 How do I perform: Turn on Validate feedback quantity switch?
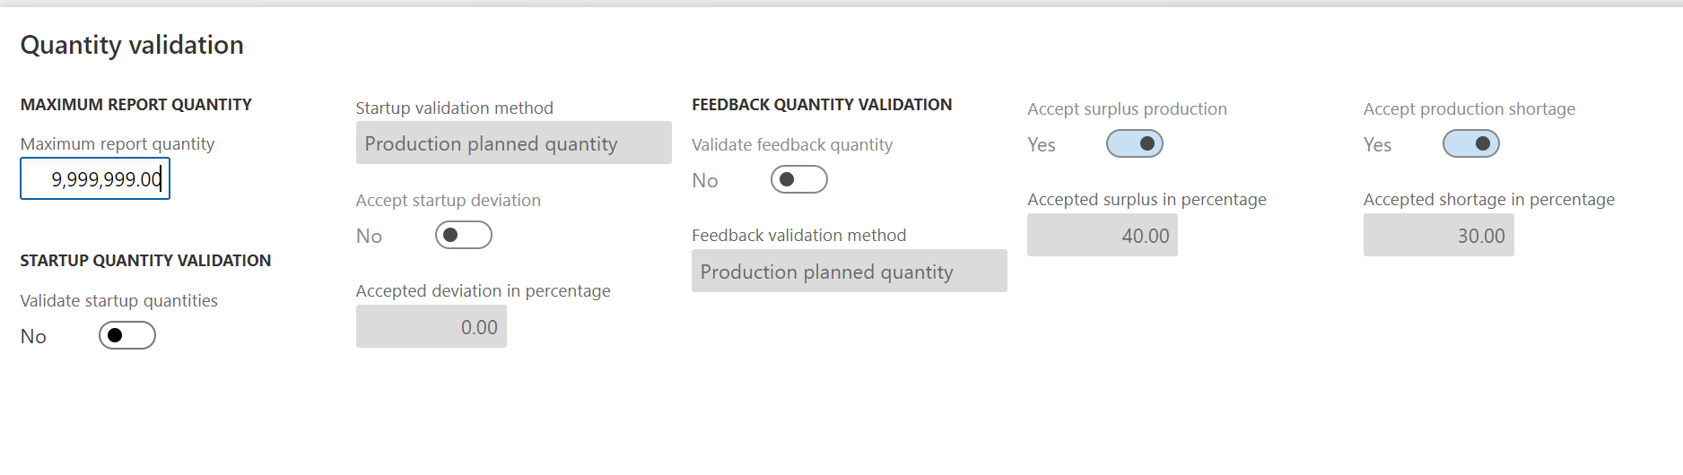click(798, 180)
